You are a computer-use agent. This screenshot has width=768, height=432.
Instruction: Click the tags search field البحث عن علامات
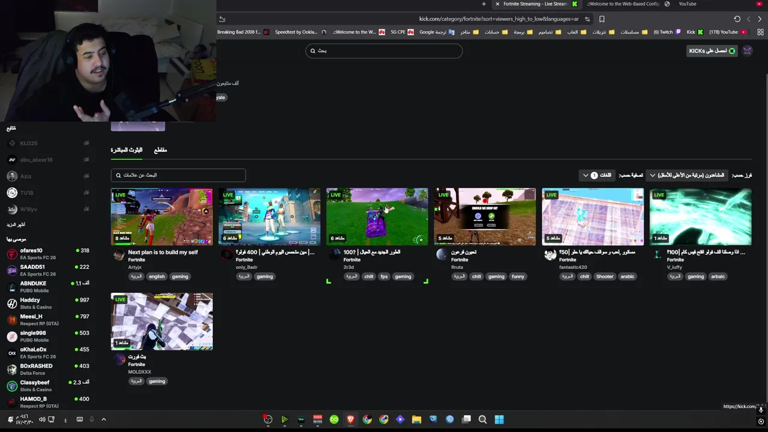178,175
